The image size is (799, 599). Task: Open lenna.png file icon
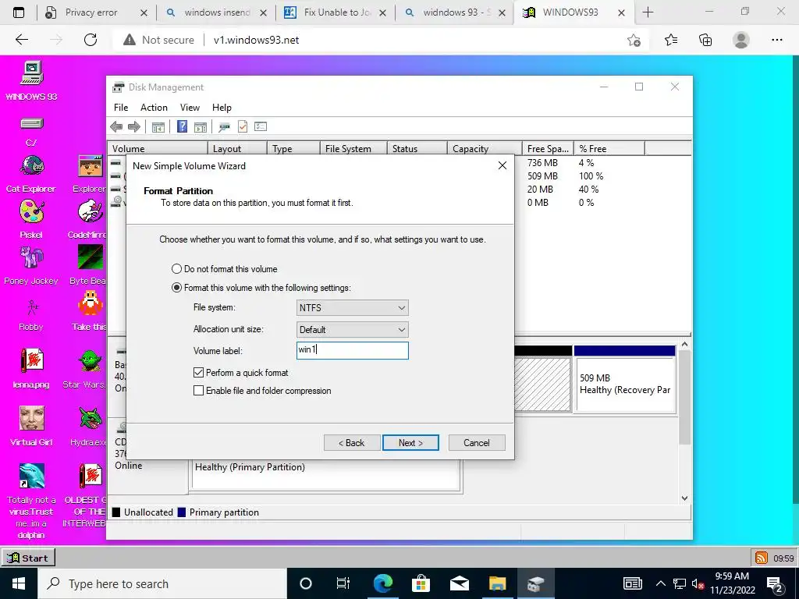pos(31,368)
